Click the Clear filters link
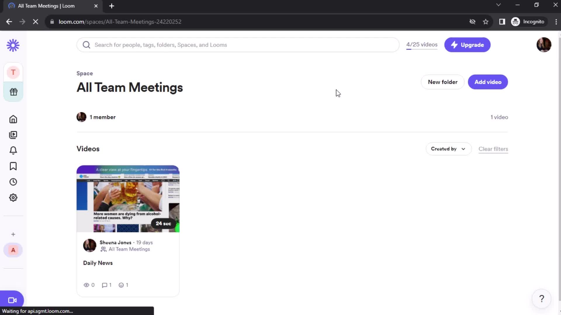This screenshot has height=315, width=561. [x=494, y=149]
